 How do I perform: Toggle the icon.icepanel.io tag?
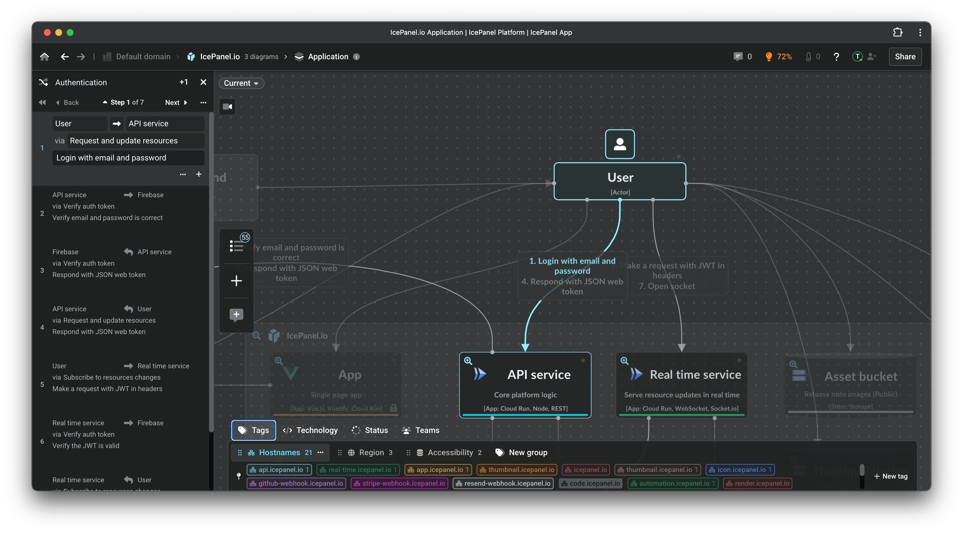coord(740,470)
